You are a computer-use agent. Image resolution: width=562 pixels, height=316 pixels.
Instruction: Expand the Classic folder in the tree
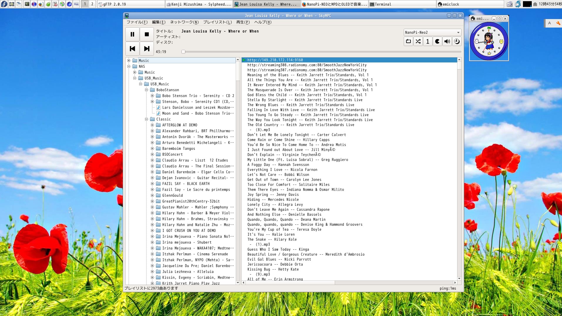click(146, 119)
